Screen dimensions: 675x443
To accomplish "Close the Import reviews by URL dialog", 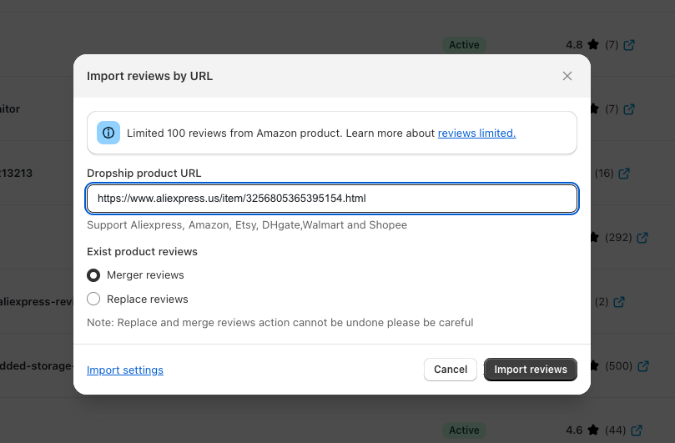I will point(567,76).
